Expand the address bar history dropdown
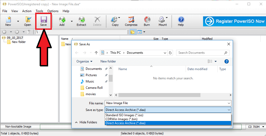Screen dimensions: 266x136 (x=165, y=53)
